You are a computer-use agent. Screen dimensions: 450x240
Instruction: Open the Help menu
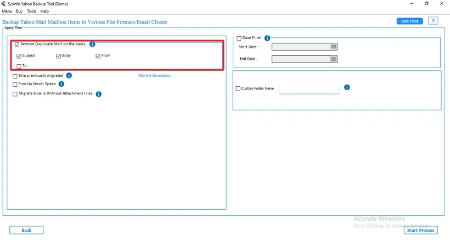click(44, 11)
